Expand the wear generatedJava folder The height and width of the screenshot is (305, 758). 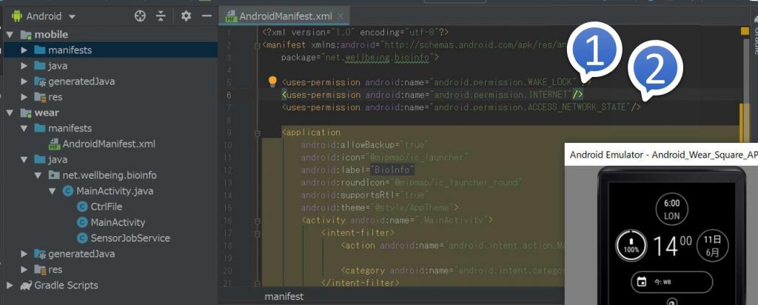(24, 254)
